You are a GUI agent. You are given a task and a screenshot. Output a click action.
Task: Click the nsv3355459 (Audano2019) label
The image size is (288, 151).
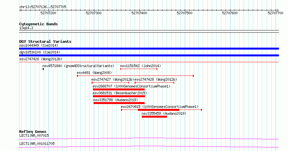(164, 113)
